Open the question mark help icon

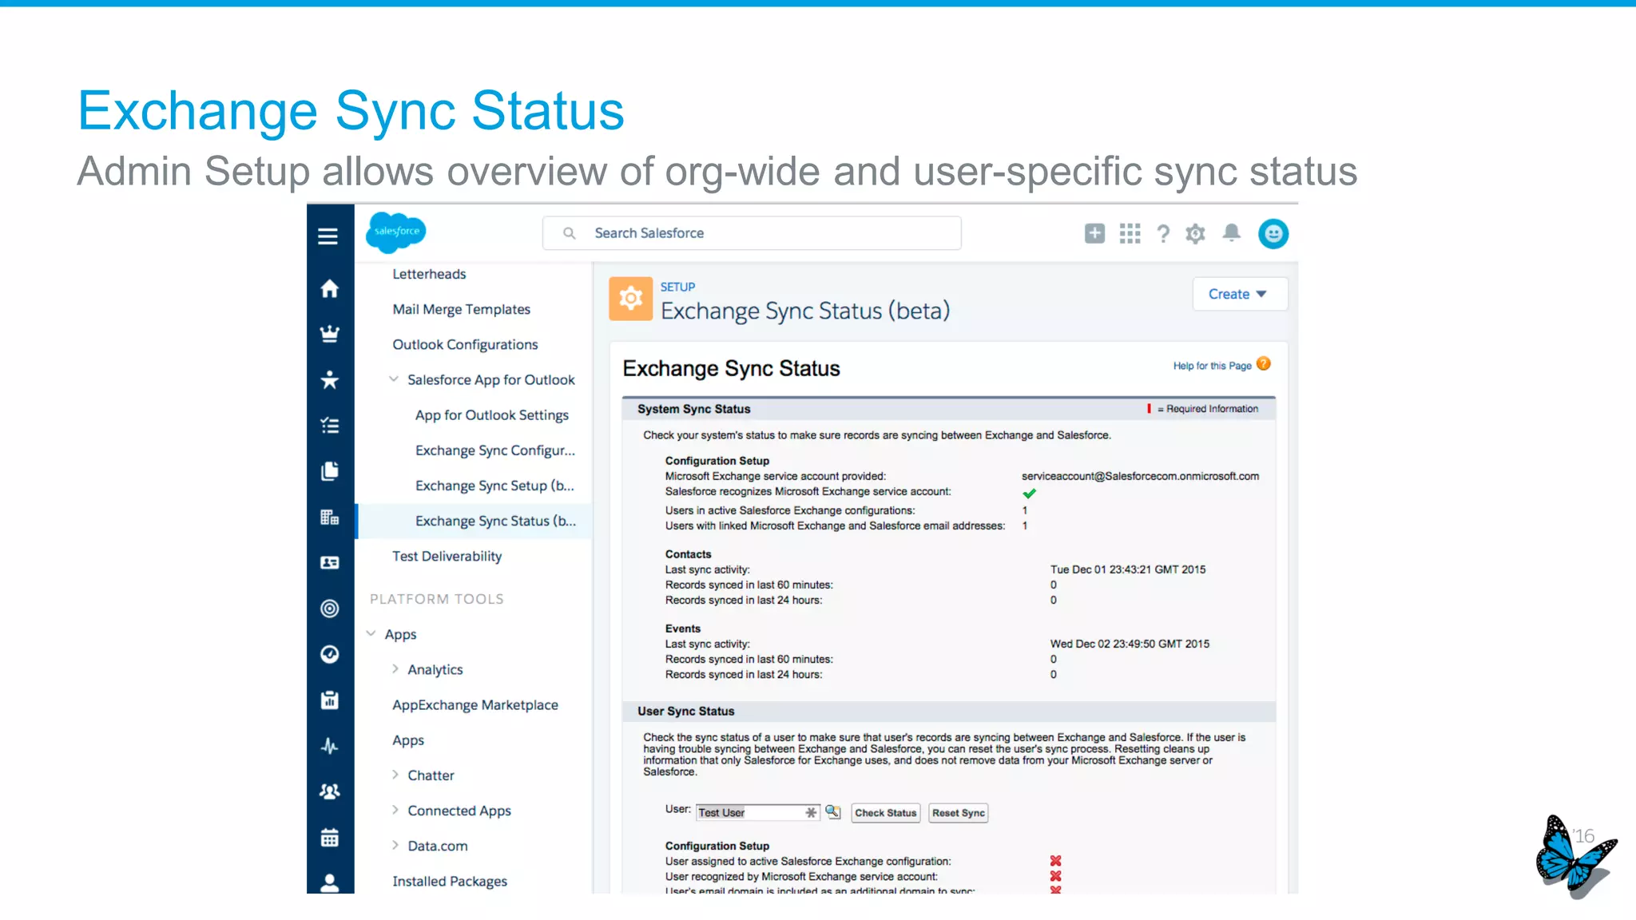1163,233
